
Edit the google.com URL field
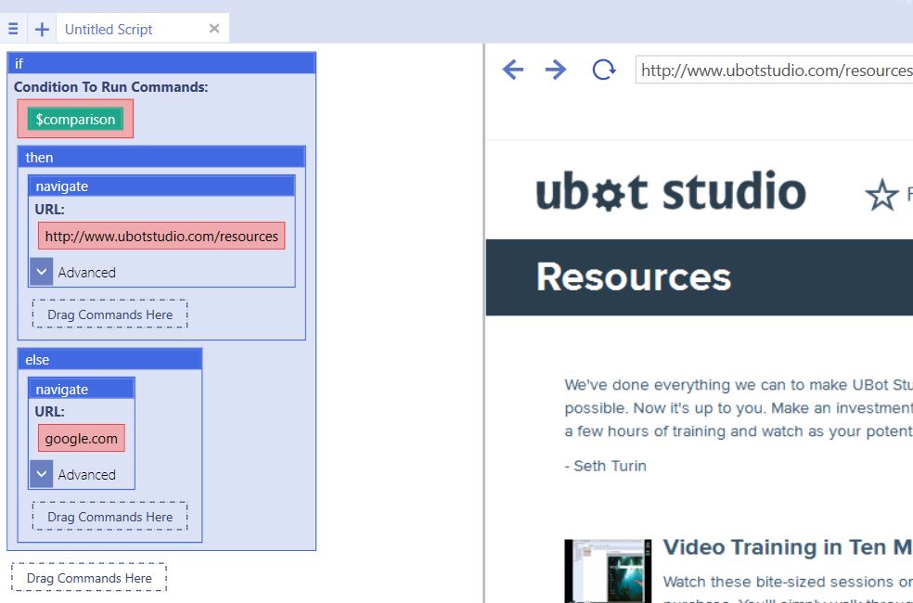tap(82, 438)
